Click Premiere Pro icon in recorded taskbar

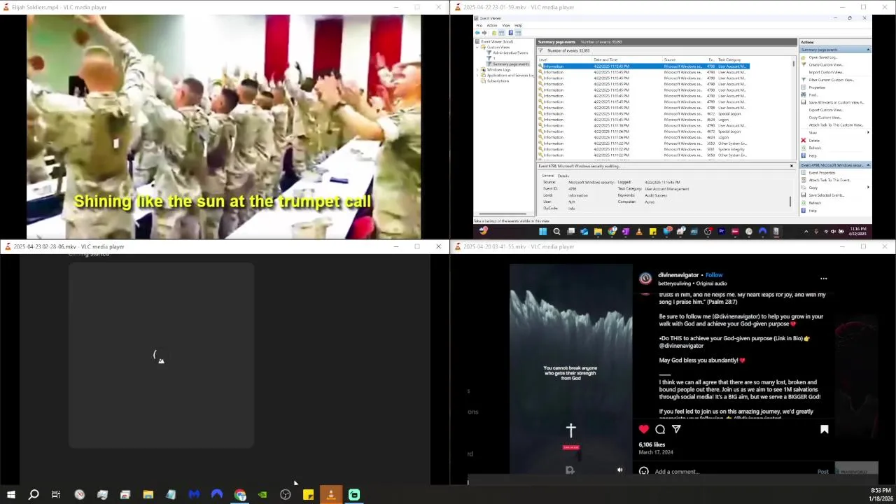[722, 231]
